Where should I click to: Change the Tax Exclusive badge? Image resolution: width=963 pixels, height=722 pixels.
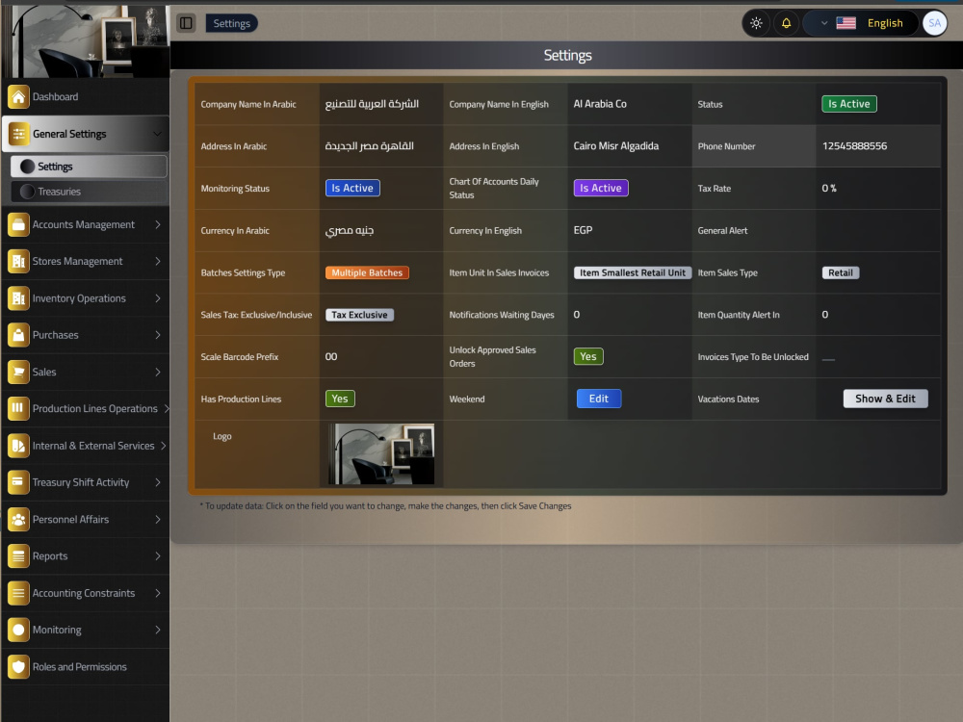pyautogui.click(x=359, y=315)
